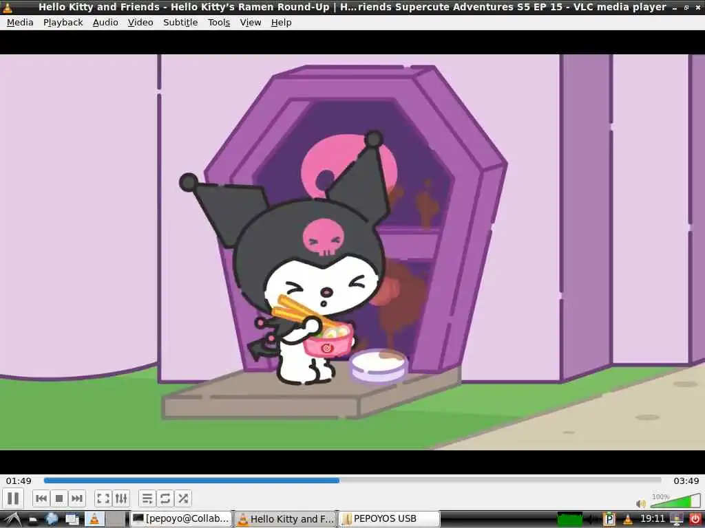Open the View menu

point(251,23)
